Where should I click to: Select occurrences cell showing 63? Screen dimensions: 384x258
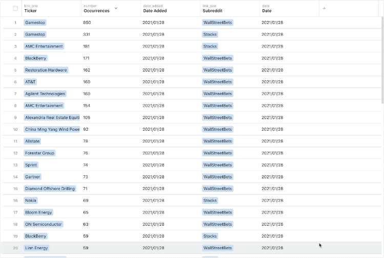point(111,224)
